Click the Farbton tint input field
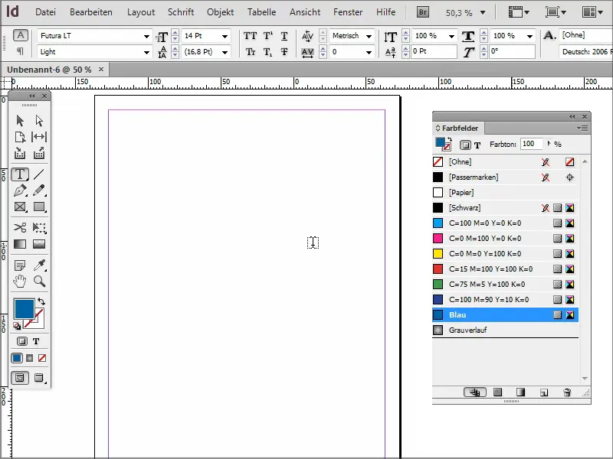This screenshot has width=613, height=459. click(531, 144)
